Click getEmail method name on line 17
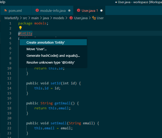Image resolution: width=162 pixels, height=138 pixels. pos(63,103)
